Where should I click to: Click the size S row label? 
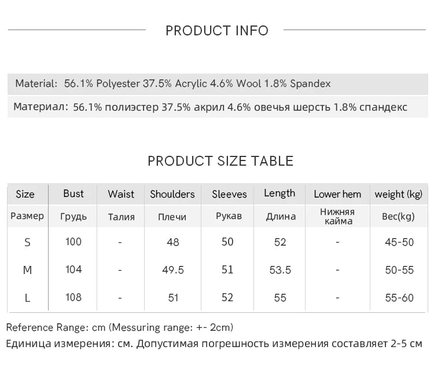pos(27,242)
